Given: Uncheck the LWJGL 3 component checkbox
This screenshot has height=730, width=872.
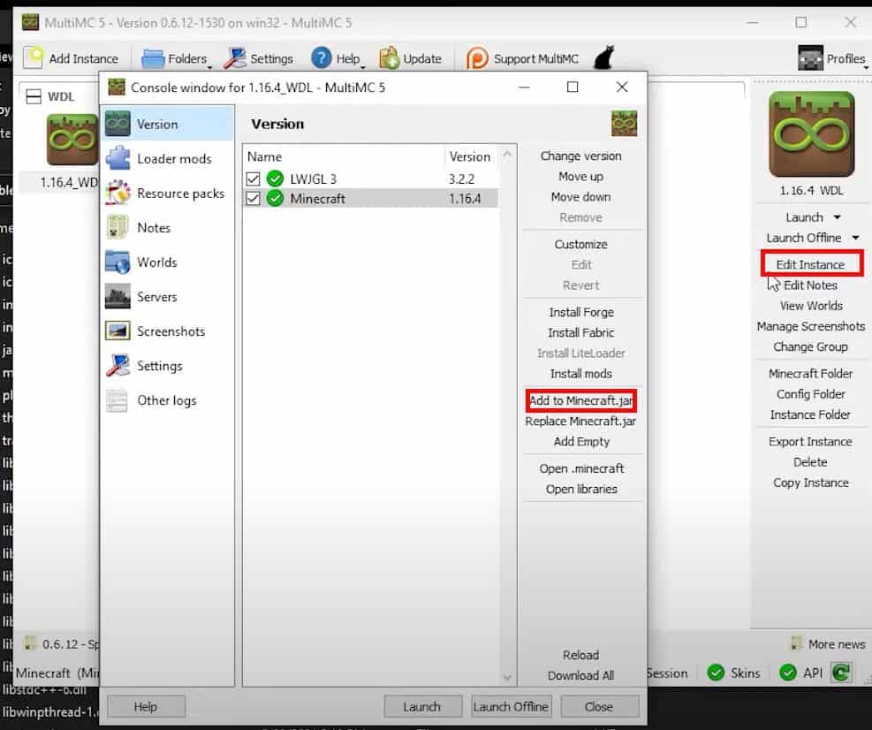Looking at the screenshot, I should [253, 179].
